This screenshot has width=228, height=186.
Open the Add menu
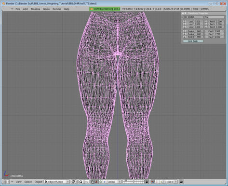point(26,9)
